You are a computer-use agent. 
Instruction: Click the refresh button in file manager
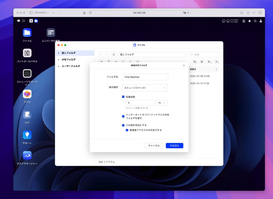(114, 55)
